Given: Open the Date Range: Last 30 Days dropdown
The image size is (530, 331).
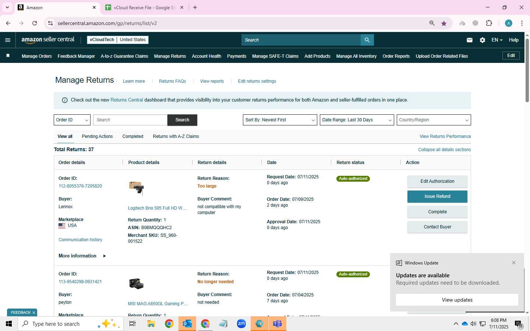Looking at the screenshot, I should (357, 120).
